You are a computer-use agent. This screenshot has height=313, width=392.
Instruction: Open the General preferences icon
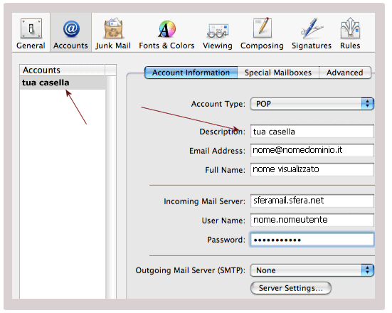pos(31,28)
